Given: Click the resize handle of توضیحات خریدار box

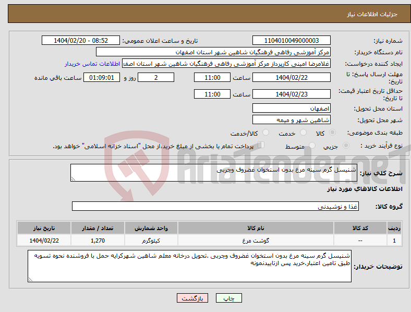Looking at the screenshot, I should 30,280.
